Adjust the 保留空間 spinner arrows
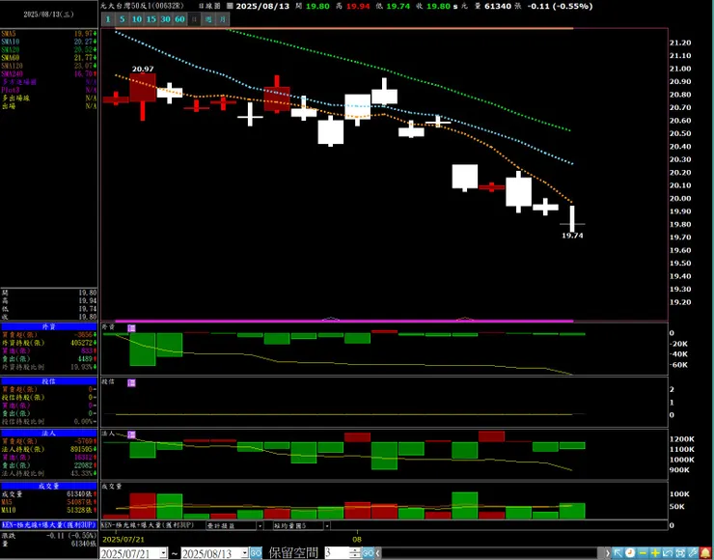Viewport: 714px width, 560px height. pyautogui.click(x=356, y=553)
